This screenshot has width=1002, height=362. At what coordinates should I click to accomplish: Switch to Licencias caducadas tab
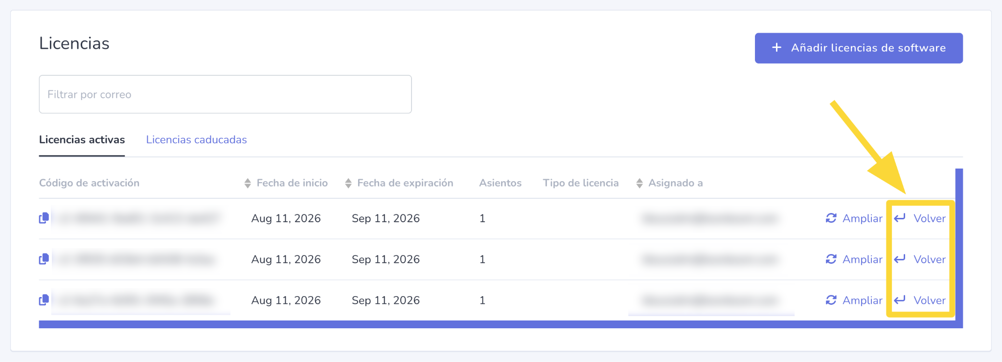[x=196, y=140]
